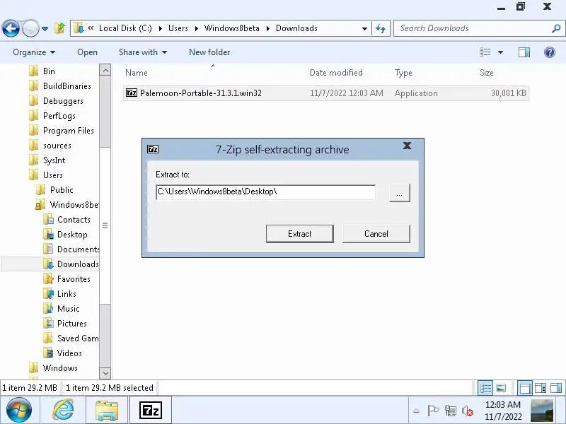Expand the arrow after Users breadcrumb
Screen dimensions: 566x424
point(197,28)
